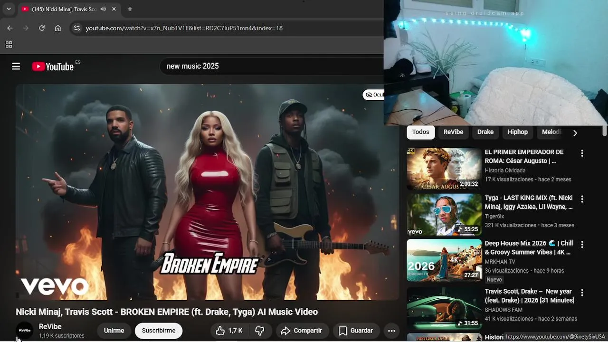608x342 pixels.
Task: Click the video title 'Nicki Minaj, Travis Scott - BROKEN EMPIRE'
Action: click(167, 312)
